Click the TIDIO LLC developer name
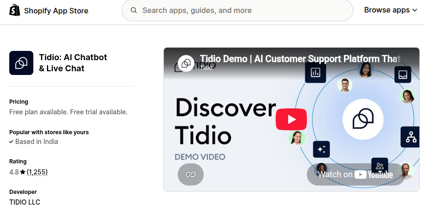This screenshot has height=205, width=424. tap(25, 202)
